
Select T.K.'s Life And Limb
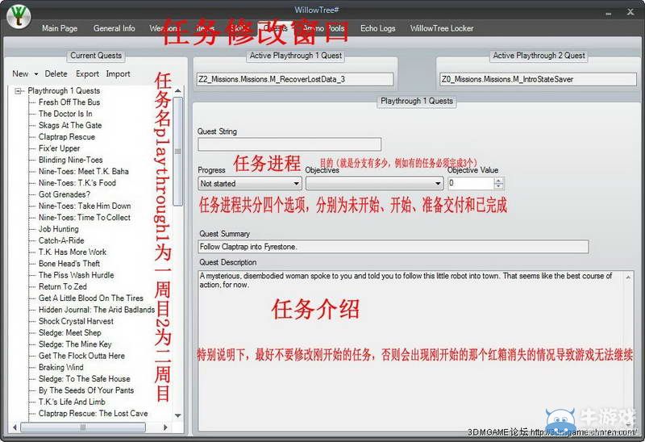pos(72,402)
